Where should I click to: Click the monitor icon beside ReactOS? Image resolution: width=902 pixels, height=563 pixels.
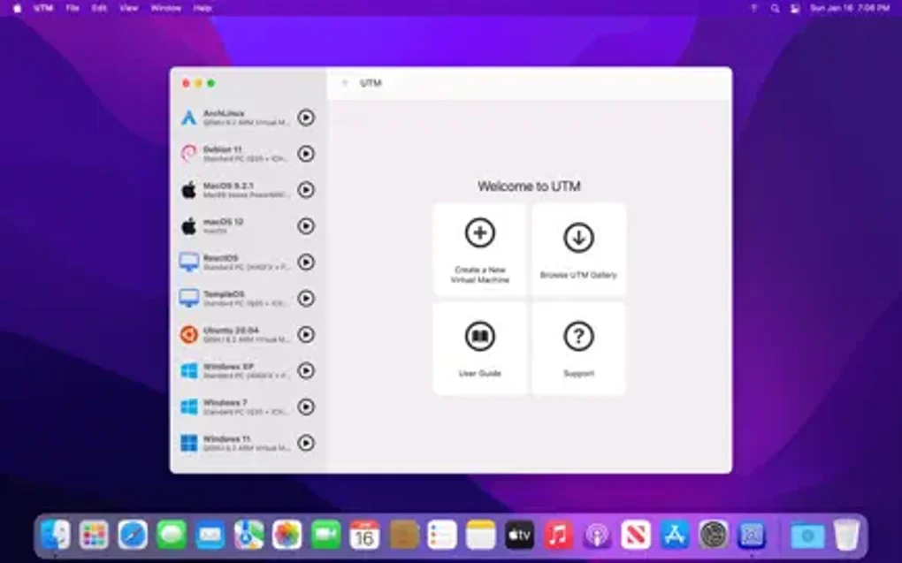coord(188,262)
